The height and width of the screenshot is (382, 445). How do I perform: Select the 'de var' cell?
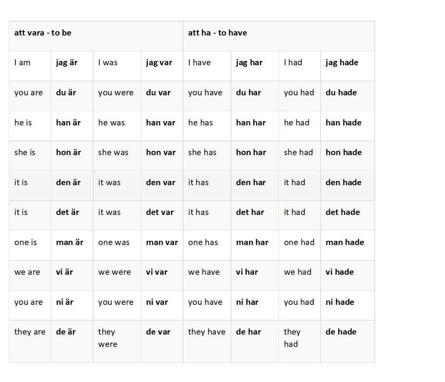click(162, 341)
